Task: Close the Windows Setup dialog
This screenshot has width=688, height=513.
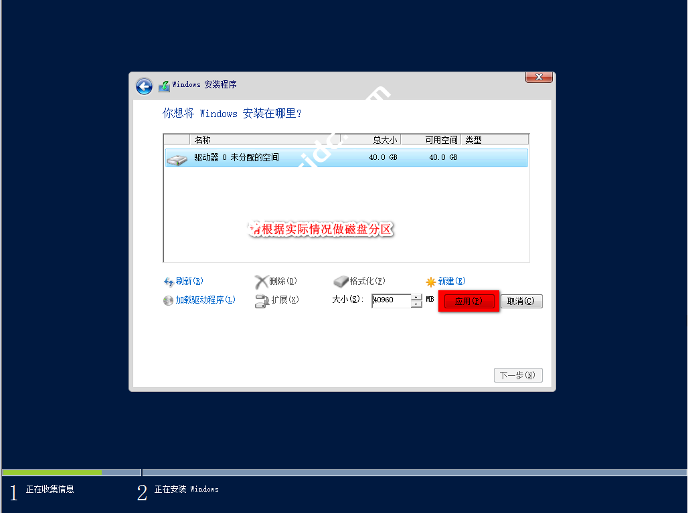Action: 539,77
